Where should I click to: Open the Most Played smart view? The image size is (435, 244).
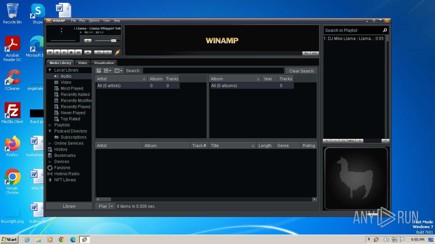72,88
